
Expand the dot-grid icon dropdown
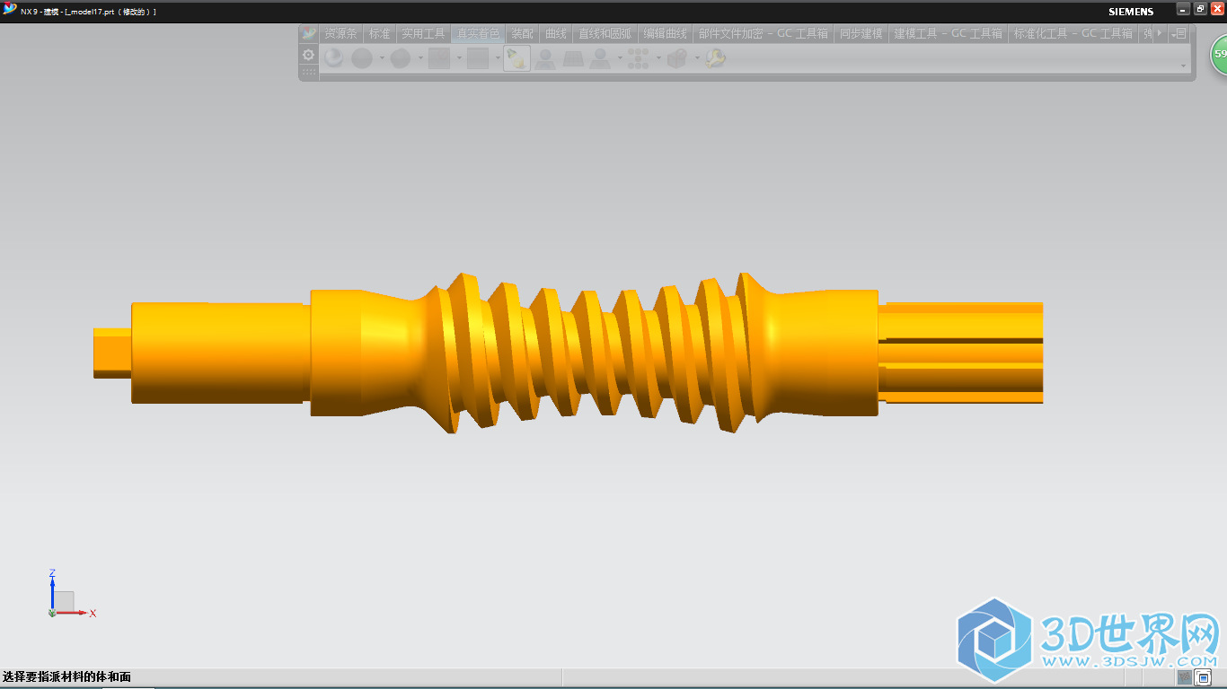(658, 58)
